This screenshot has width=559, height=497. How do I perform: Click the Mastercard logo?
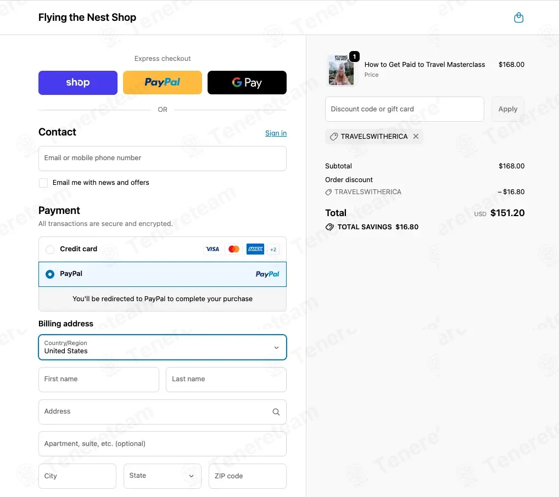(234, 249)
